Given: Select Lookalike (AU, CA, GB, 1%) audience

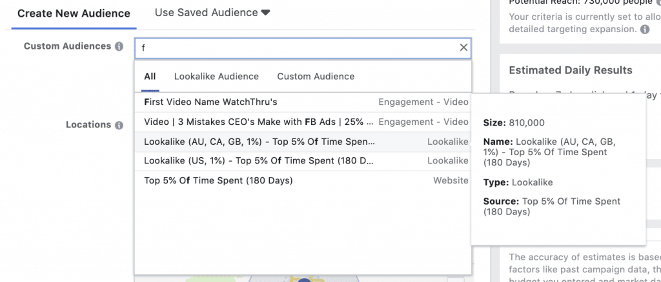Looking at the screenshot, I should (x=303, y=142).
